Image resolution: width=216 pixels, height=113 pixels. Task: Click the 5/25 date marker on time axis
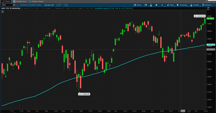click(x=183, y=111)
